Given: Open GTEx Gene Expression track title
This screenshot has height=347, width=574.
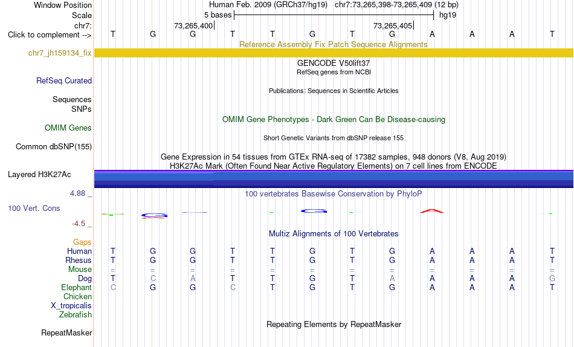Looking at the screenshot, I should tap(334, 157).
